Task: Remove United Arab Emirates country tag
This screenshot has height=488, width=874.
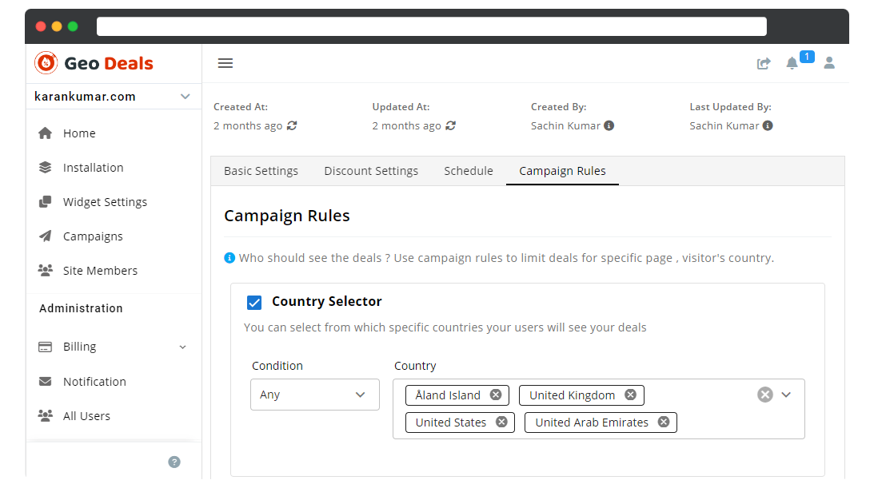Action: 664,422
